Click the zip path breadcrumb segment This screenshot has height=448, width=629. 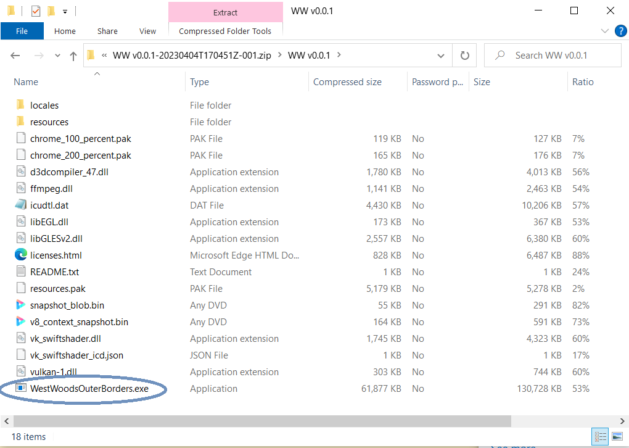tap(192, 56)
